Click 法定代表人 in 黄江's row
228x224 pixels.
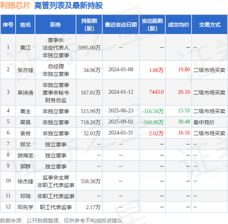(x=56, y=48)
